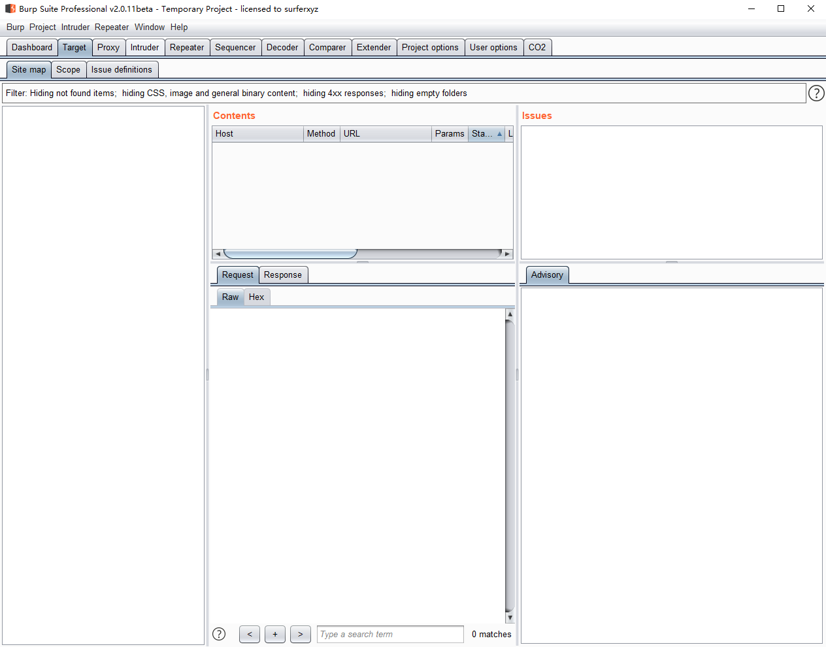Viewport: 826px width, 647px height.
Task: Open the Burp menu
Action: pos(15,27)
